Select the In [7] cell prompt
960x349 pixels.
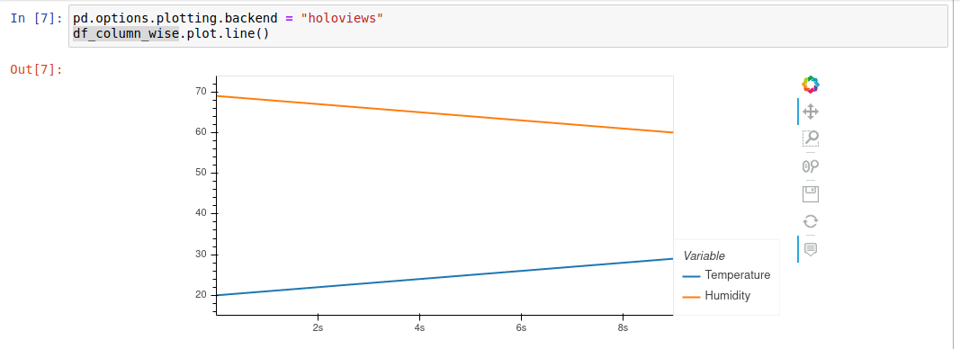[36, 18]
